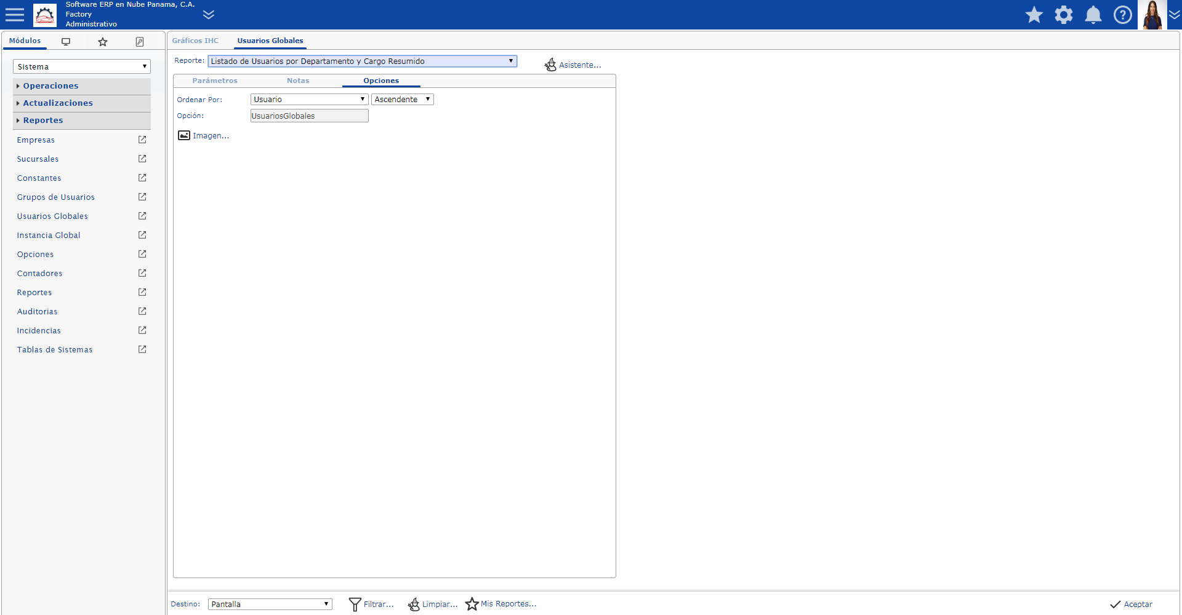Open Contadores external window icon
The height and width of the screenshot is (615, 1182).
142,273
